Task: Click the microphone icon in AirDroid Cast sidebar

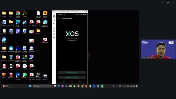Action: pyautogui.click(x=54, y=34)
